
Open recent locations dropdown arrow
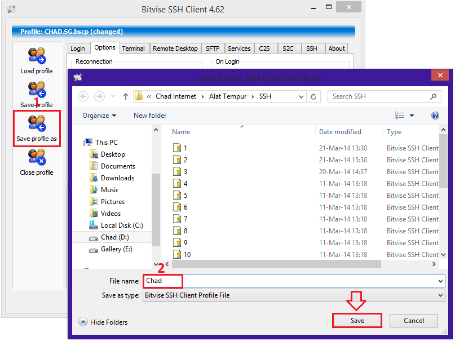point(113,96)
